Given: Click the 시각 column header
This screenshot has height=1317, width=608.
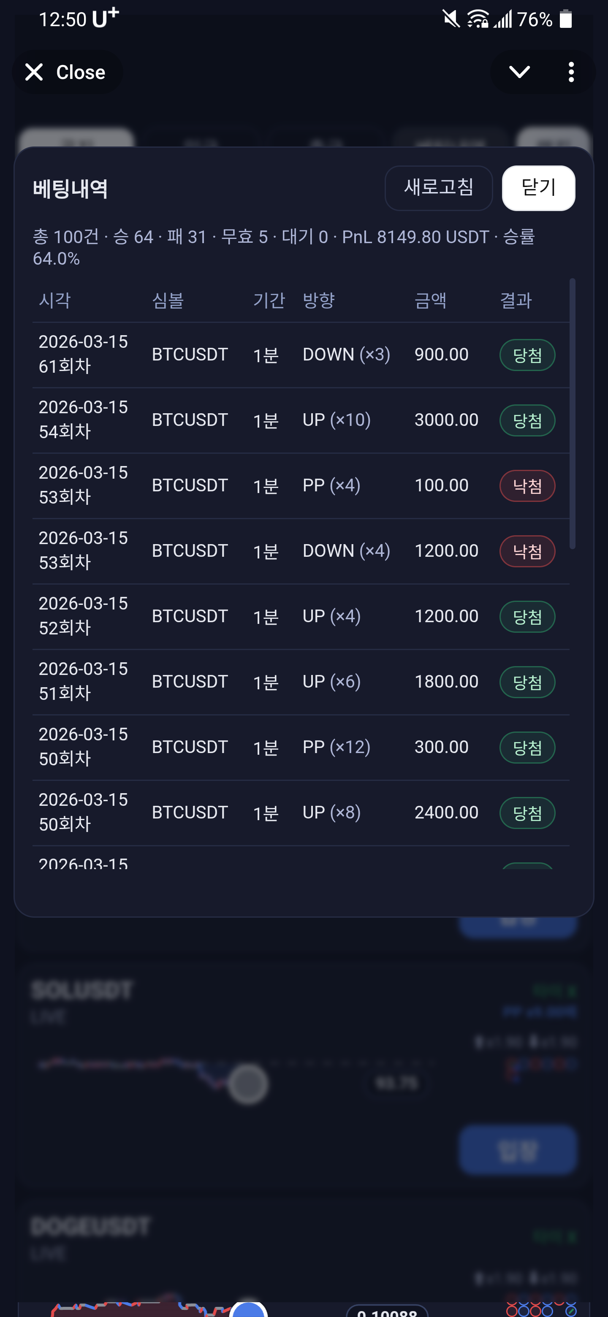Looking at the screenshot, I should [x=55, y=300].
